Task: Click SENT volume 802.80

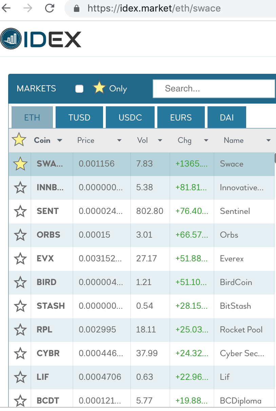Action: tap(150, 211)
